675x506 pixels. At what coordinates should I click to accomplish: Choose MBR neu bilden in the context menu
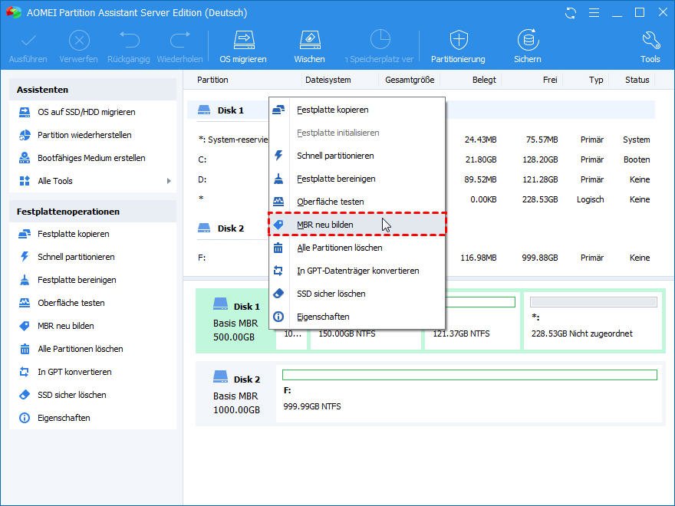[324, 225]
